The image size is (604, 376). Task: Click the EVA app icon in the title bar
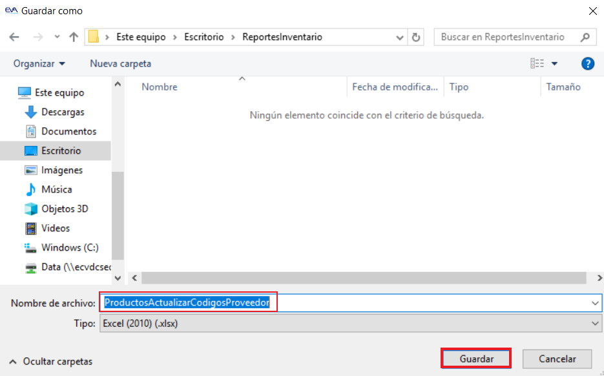tap(11, 10)
